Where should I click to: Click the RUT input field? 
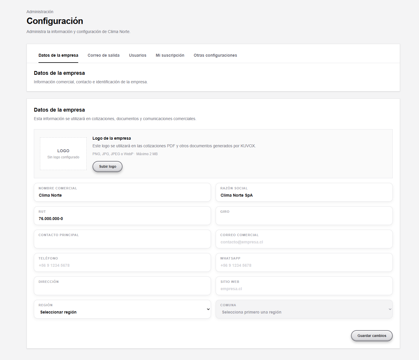click(x=122, y=216)
